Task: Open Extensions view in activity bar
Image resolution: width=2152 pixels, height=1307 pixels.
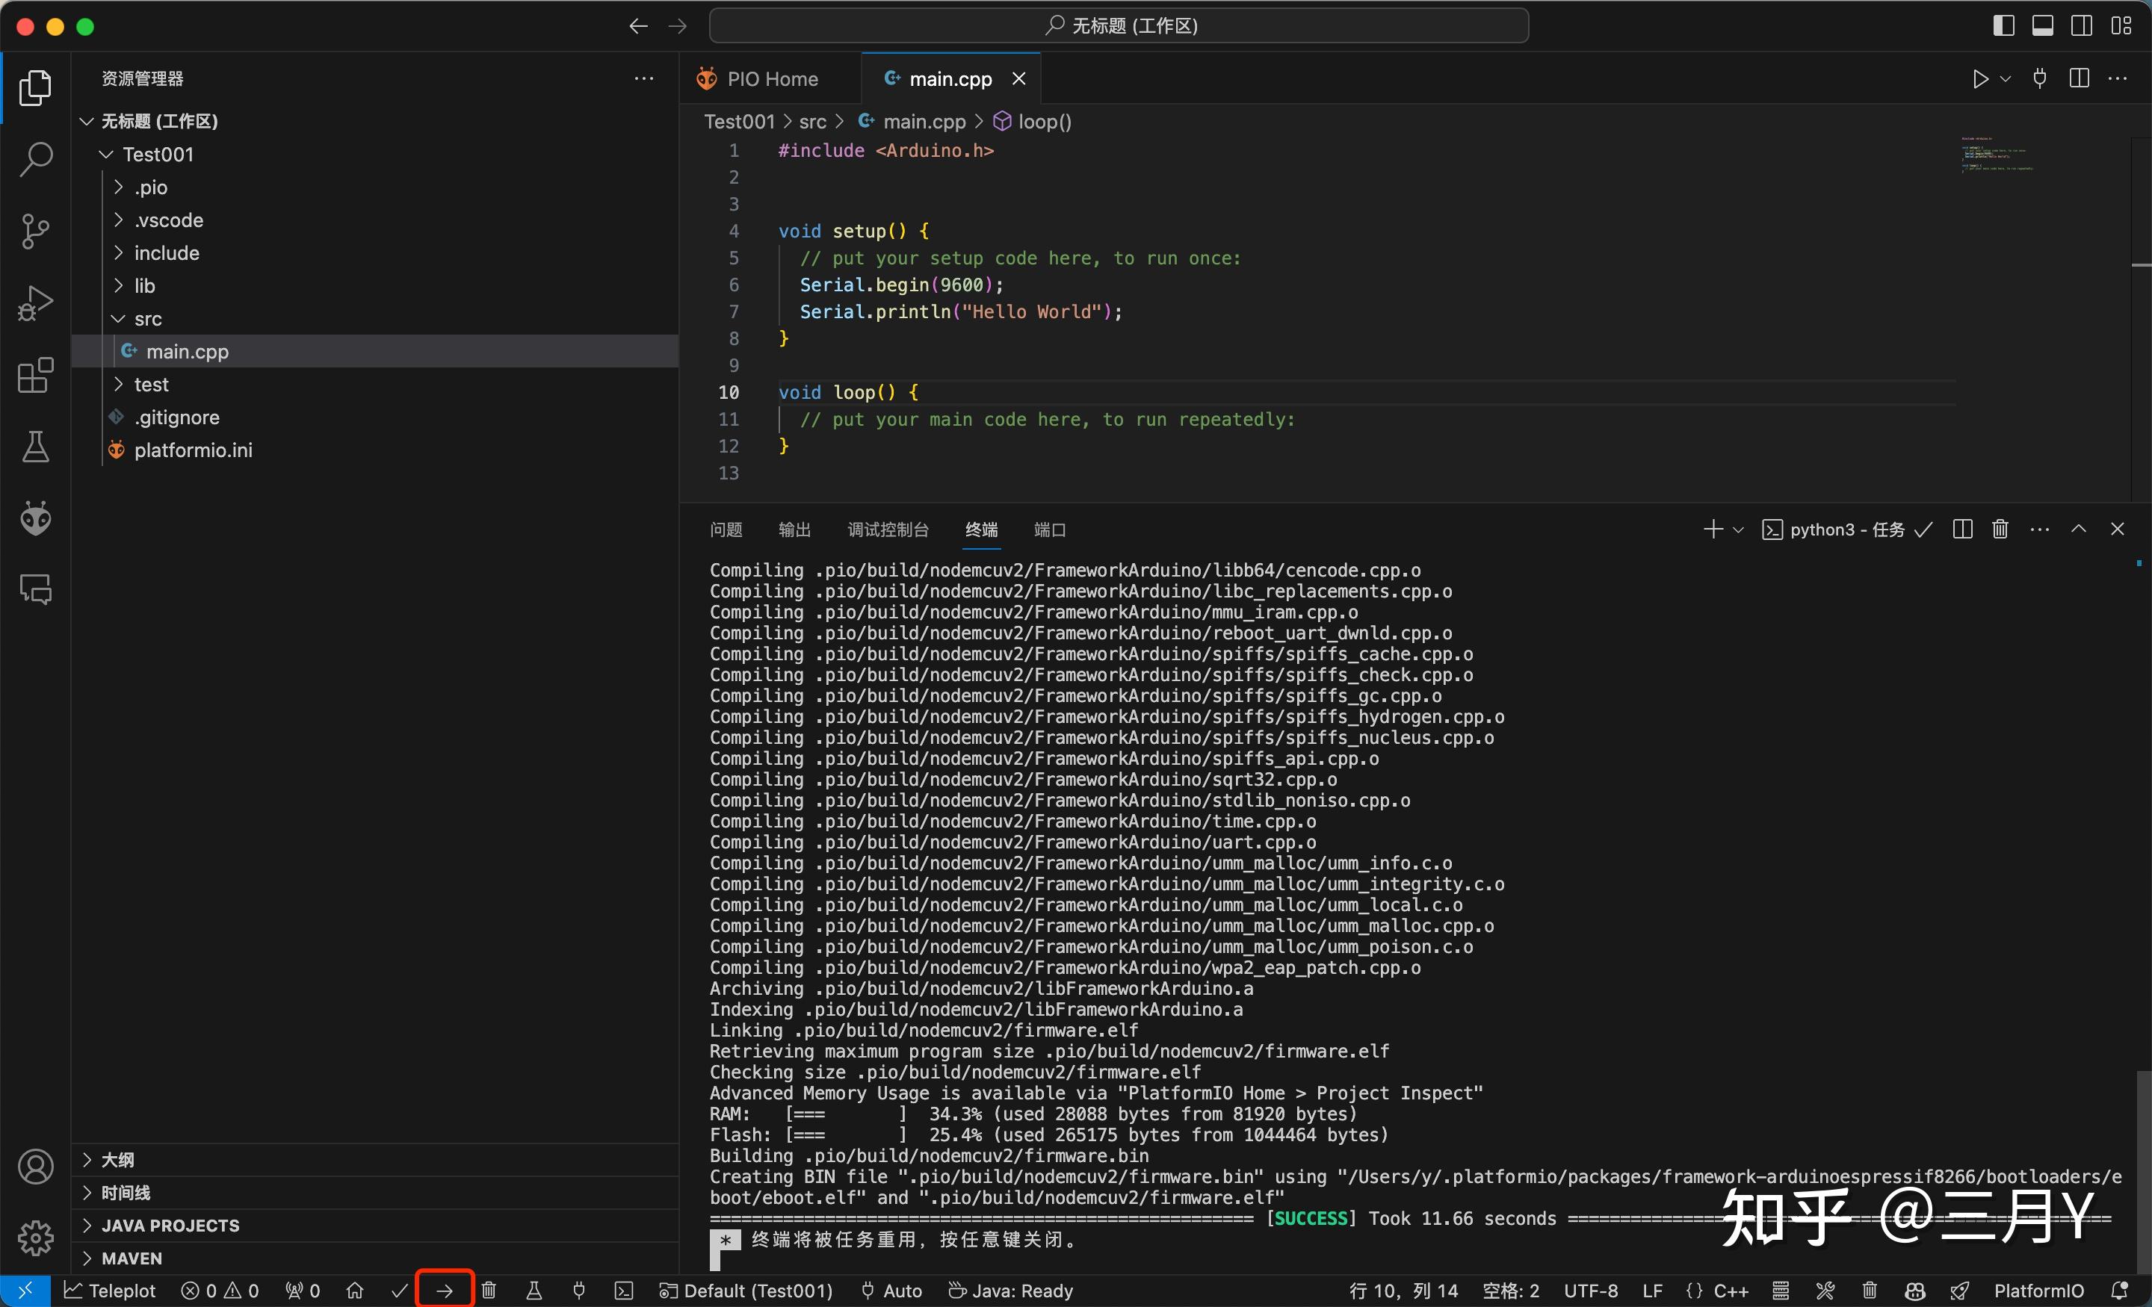Action: (36, 376)
